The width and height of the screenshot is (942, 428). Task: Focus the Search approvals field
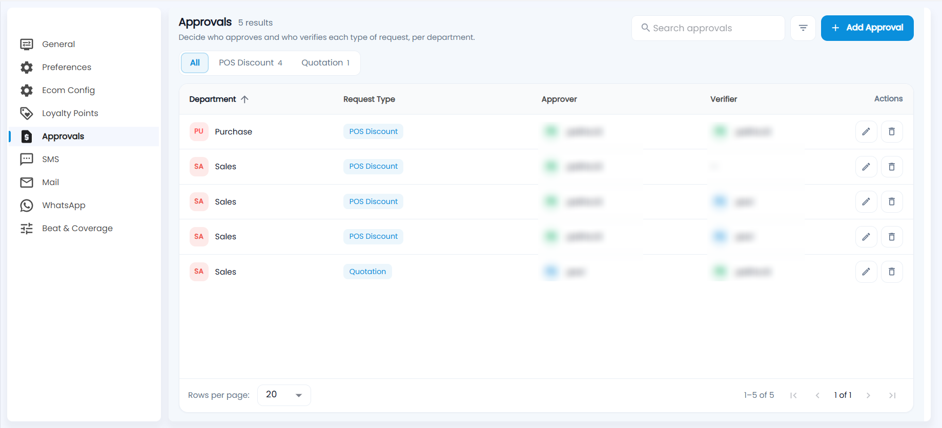(708, 28)
